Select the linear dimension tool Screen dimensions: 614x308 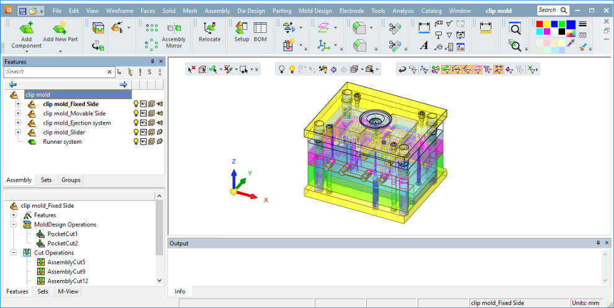pos(424,27)
